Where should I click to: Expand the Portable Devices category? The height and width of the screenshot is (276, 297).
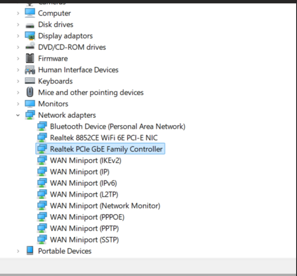18,251
